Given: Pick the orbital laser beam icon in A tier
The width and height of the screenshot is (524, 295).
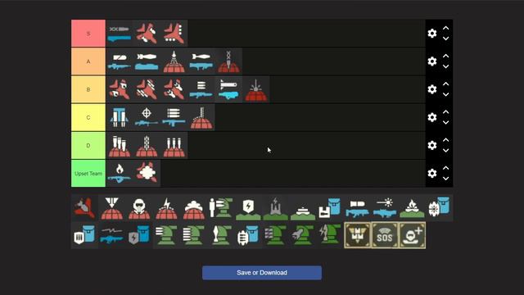Looking at the screenshot, I should tap(174, 61).
